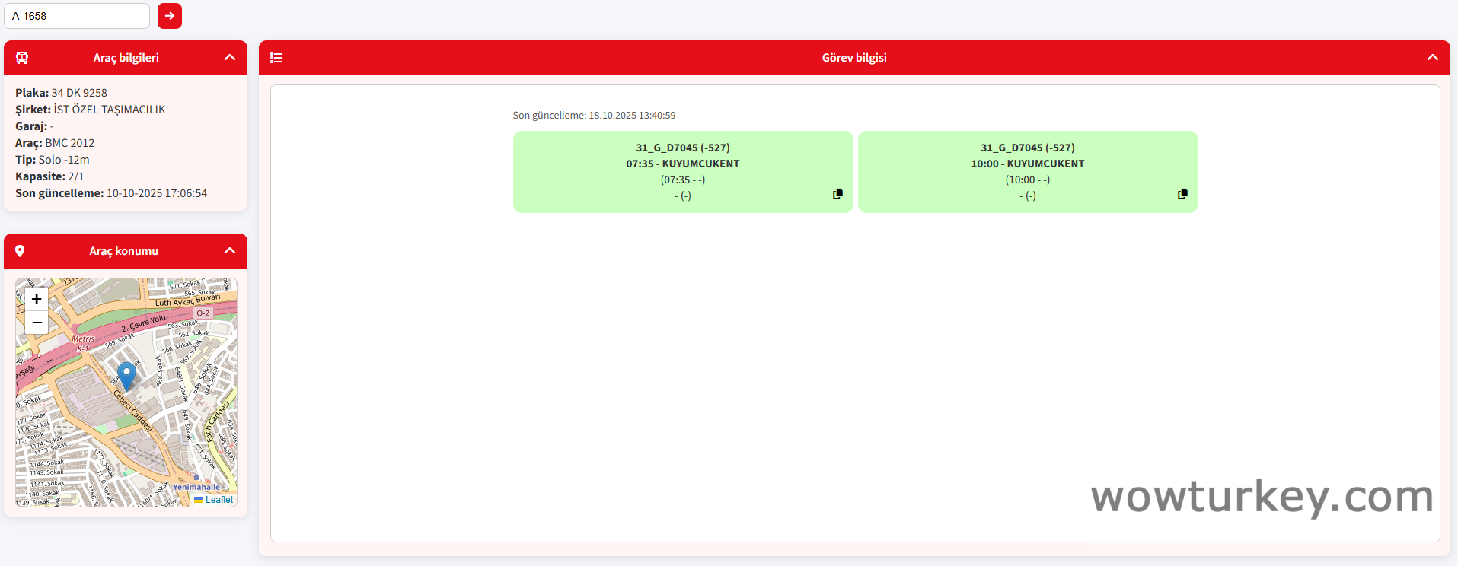Click the bus icon in Araç bilgileri header
The image size is (1458, 566).
tap(22, 58)
